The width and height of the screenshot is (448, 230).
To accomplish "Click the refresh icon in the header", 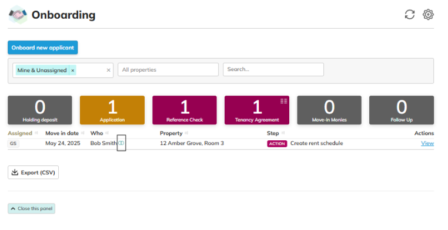I will coord(409,15).
